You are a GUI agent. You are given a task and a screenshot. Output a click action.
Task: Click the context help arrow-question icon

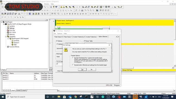coord(56,7)
